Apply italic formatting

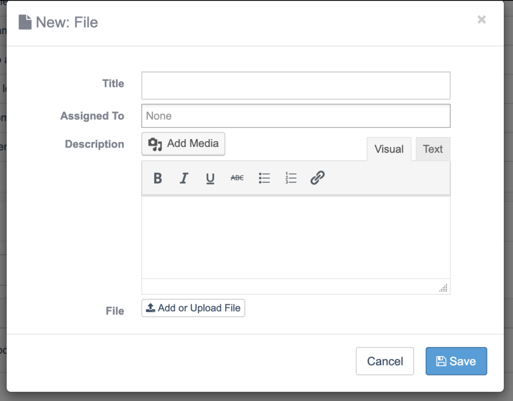click(x=184, y=178)
